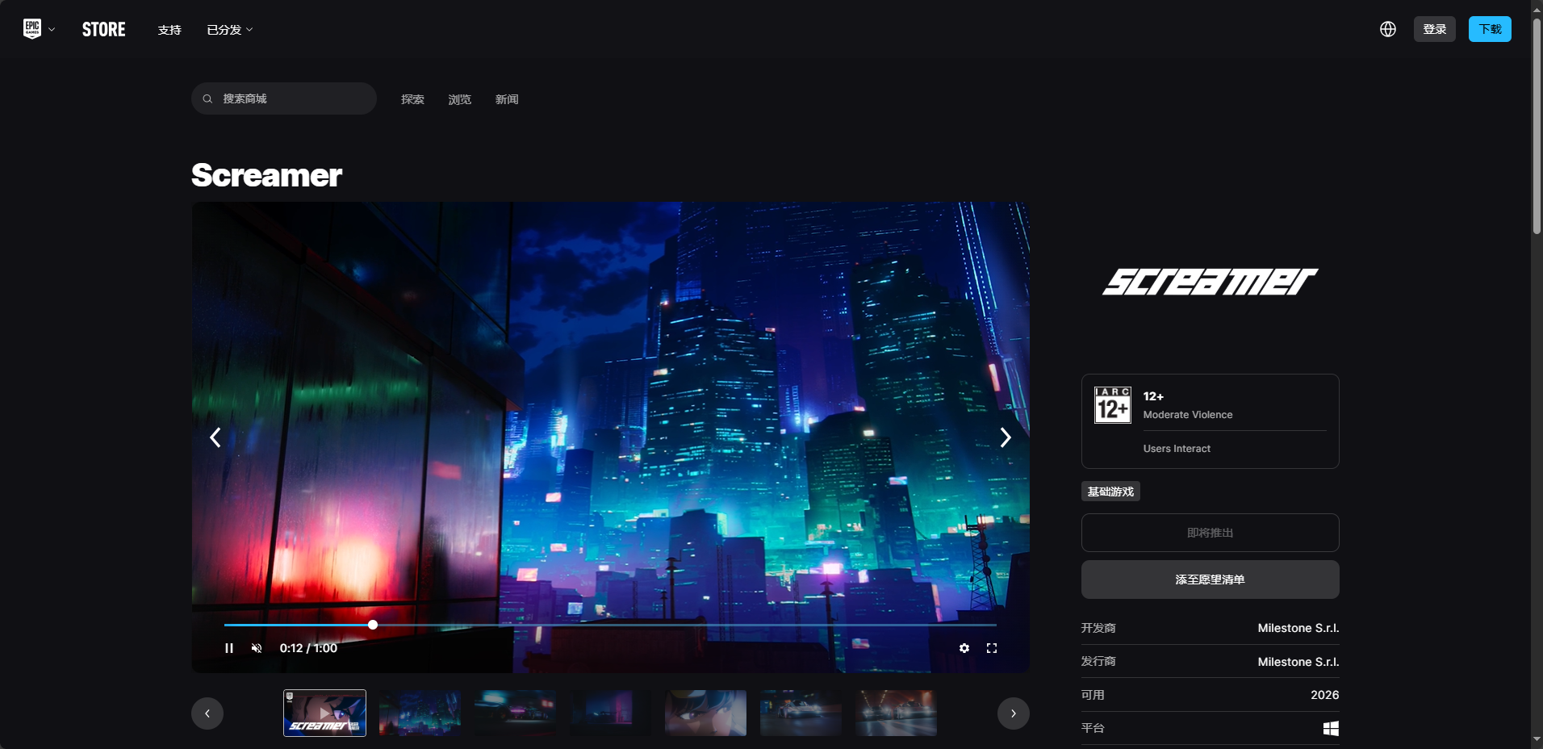Show next media with right video arrow

[1006, 437]
